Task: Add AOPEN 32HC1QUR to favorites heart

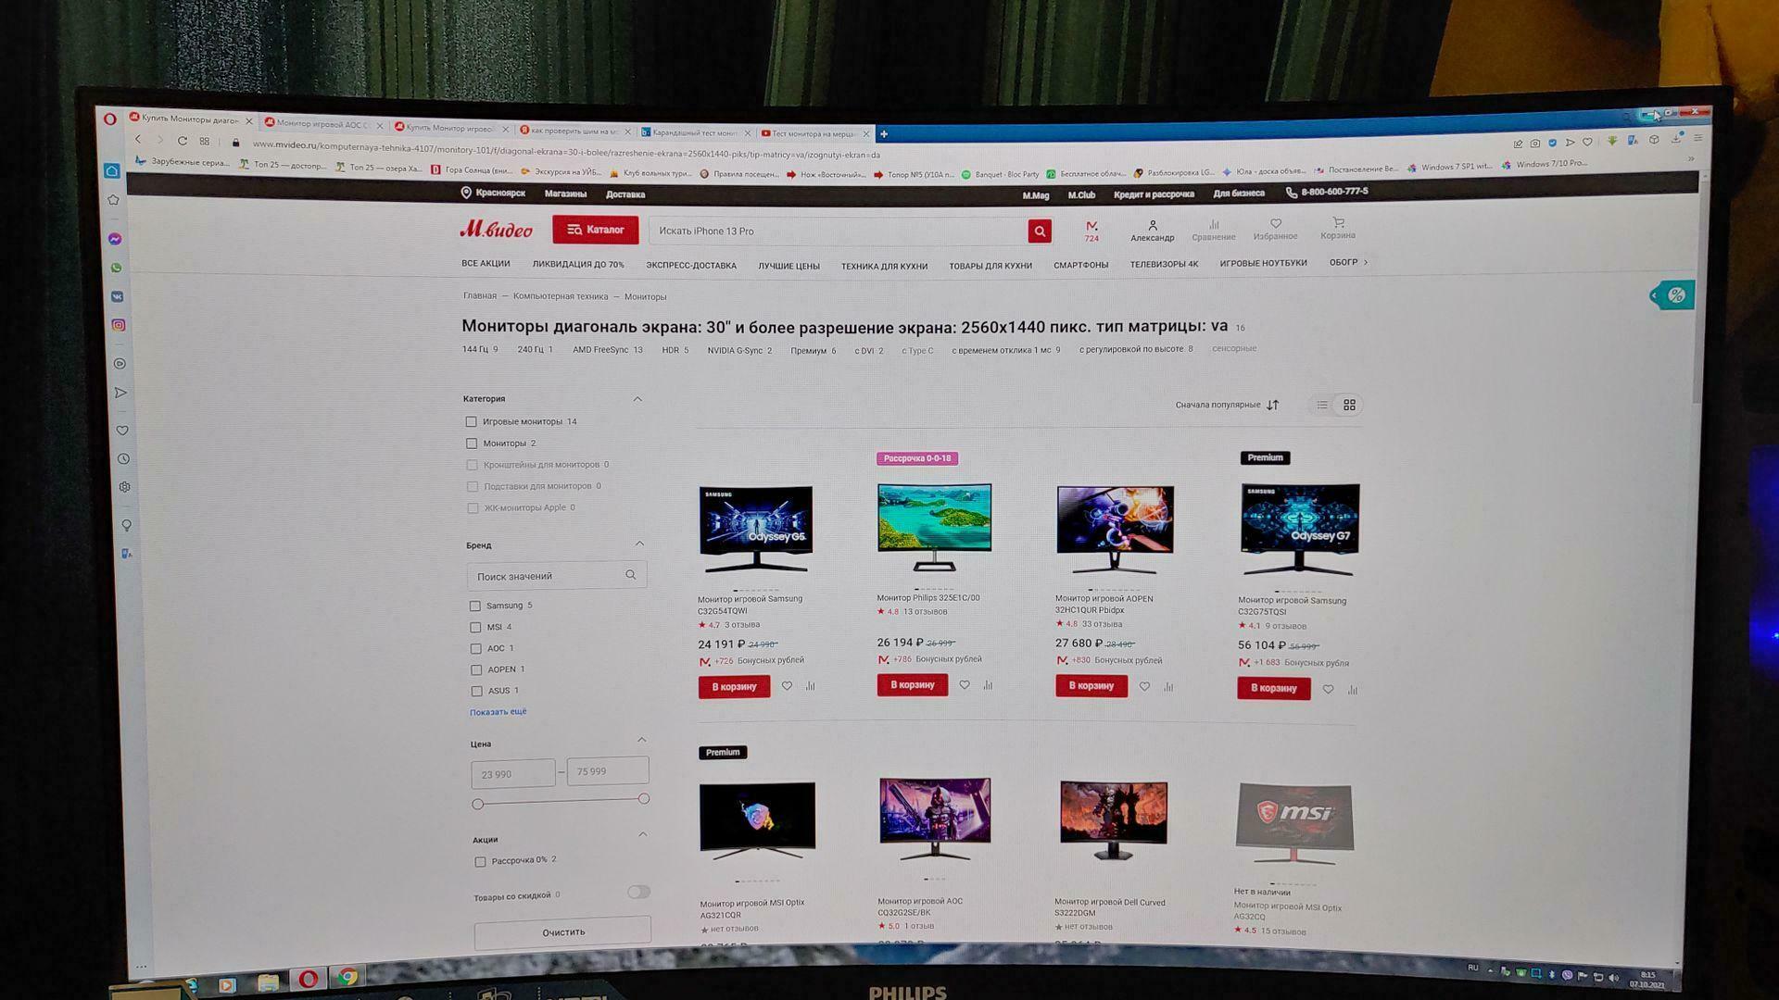Action: [x=1144, y=686]
